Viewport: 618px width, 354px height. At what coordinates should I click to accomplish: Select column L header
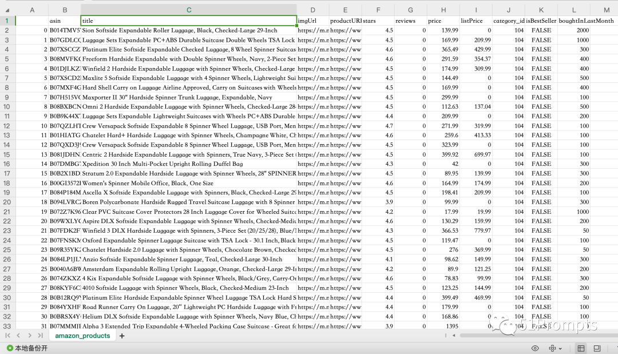tap(574, 10)
